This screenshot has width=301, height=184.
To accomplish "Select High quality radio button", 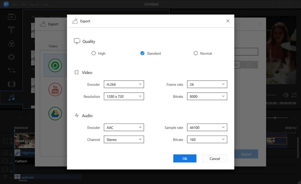I will pos(94,53).
